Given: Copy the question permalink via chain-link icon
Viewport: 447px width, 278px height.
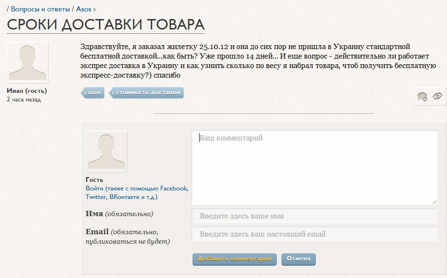Looking at the screenshot, I should (437, 96).
